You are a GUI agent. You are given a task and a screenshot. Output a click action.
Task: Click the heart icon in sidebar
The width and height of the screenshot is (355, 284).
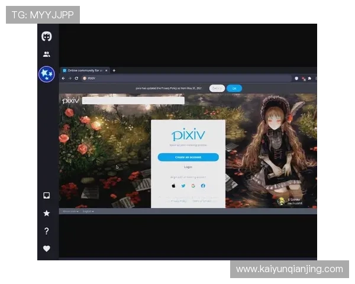[47, 248]
